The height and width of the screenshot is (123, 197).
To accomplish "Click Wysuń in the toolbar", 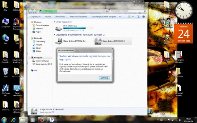I will [48, 17].
